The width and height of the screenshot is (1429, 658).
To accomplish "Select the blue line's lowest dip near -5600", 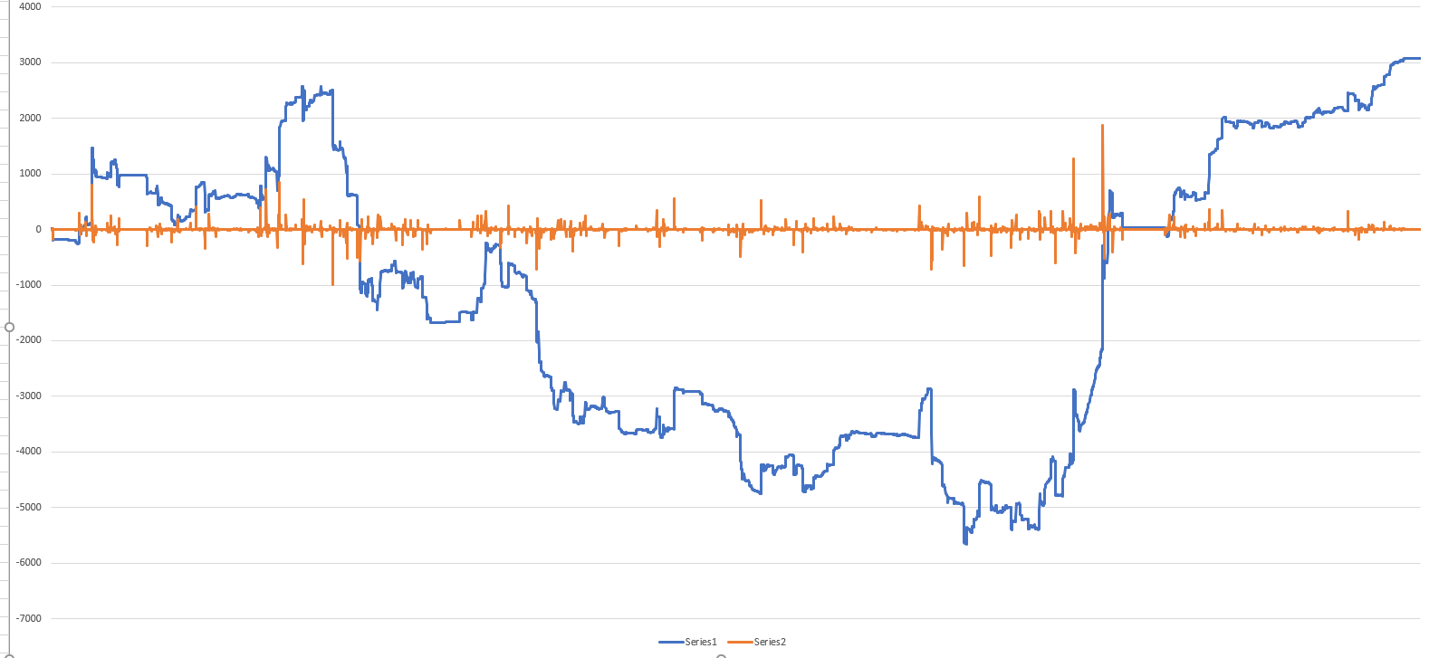I will click(964, 539).
